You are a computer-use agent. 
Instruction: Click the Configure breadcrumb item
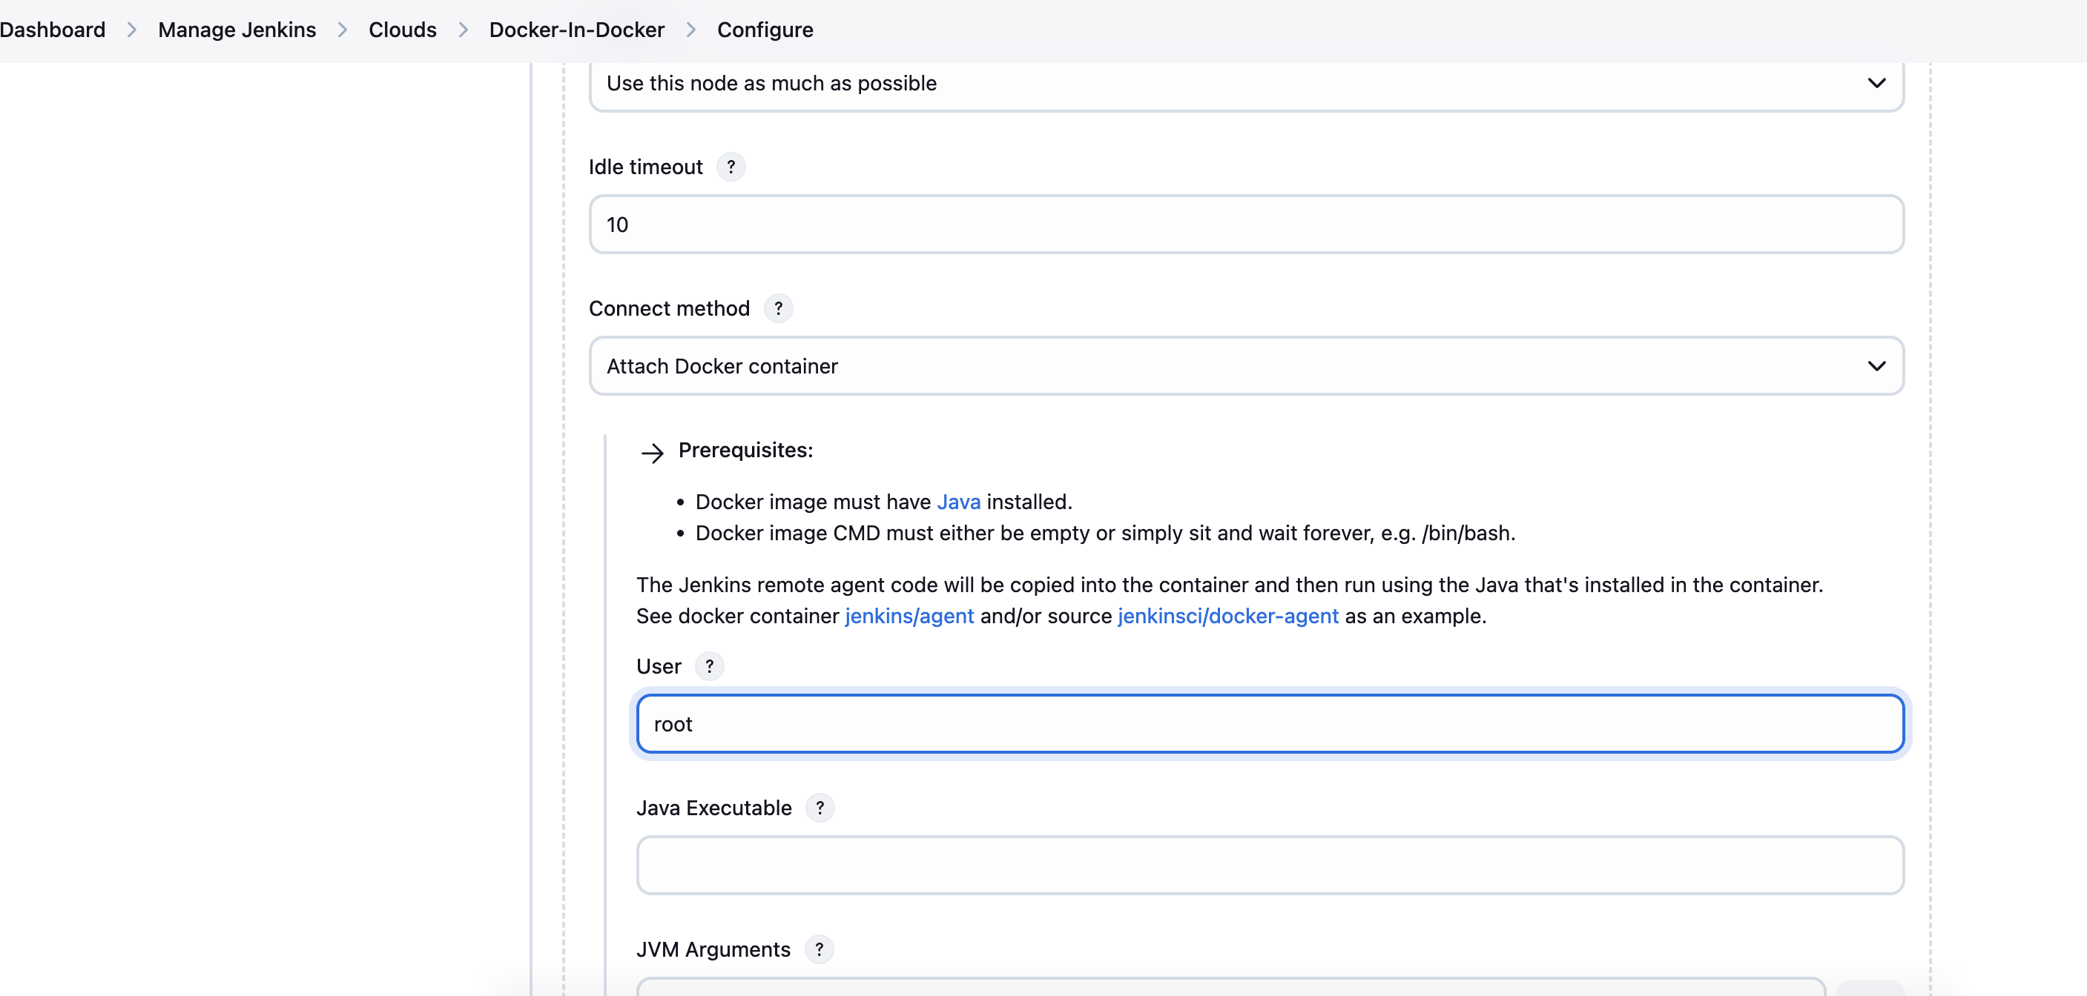pos(765,30)
